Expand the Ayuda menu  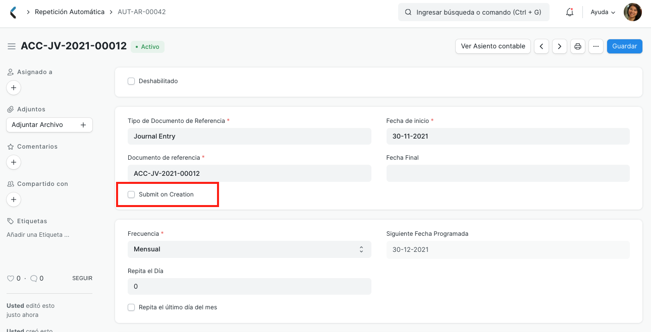(603, 12)
